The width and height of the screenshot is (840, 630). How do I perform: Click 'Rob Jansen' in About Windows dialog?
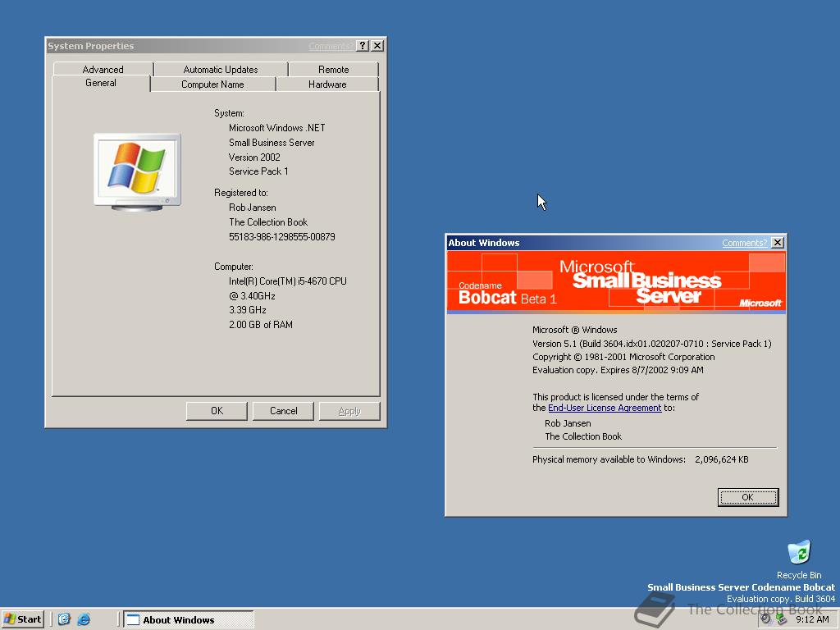coord(568,423)
